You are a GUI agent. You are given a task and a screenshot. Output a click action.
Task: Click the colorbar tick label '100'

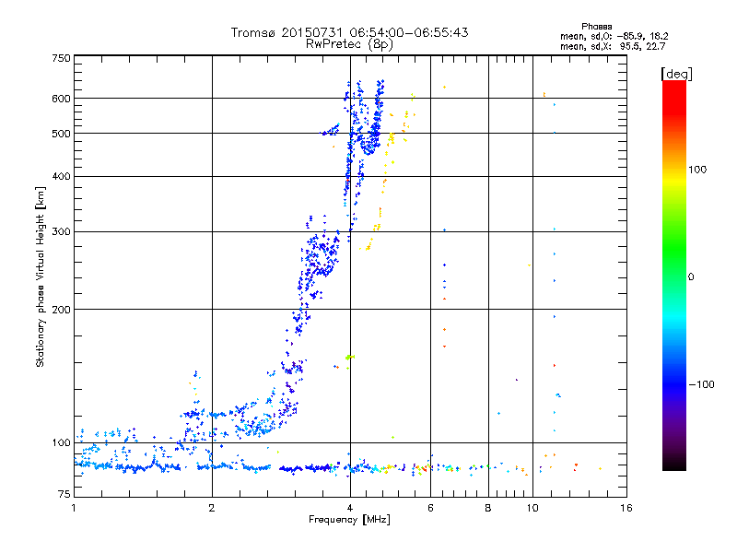(x=697, y=170)
